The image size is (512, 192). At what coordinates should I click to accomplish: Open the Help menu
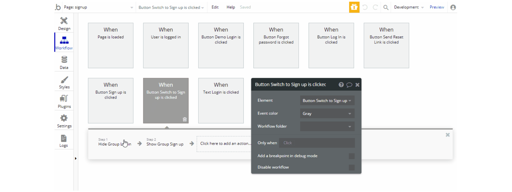[231, 7]
